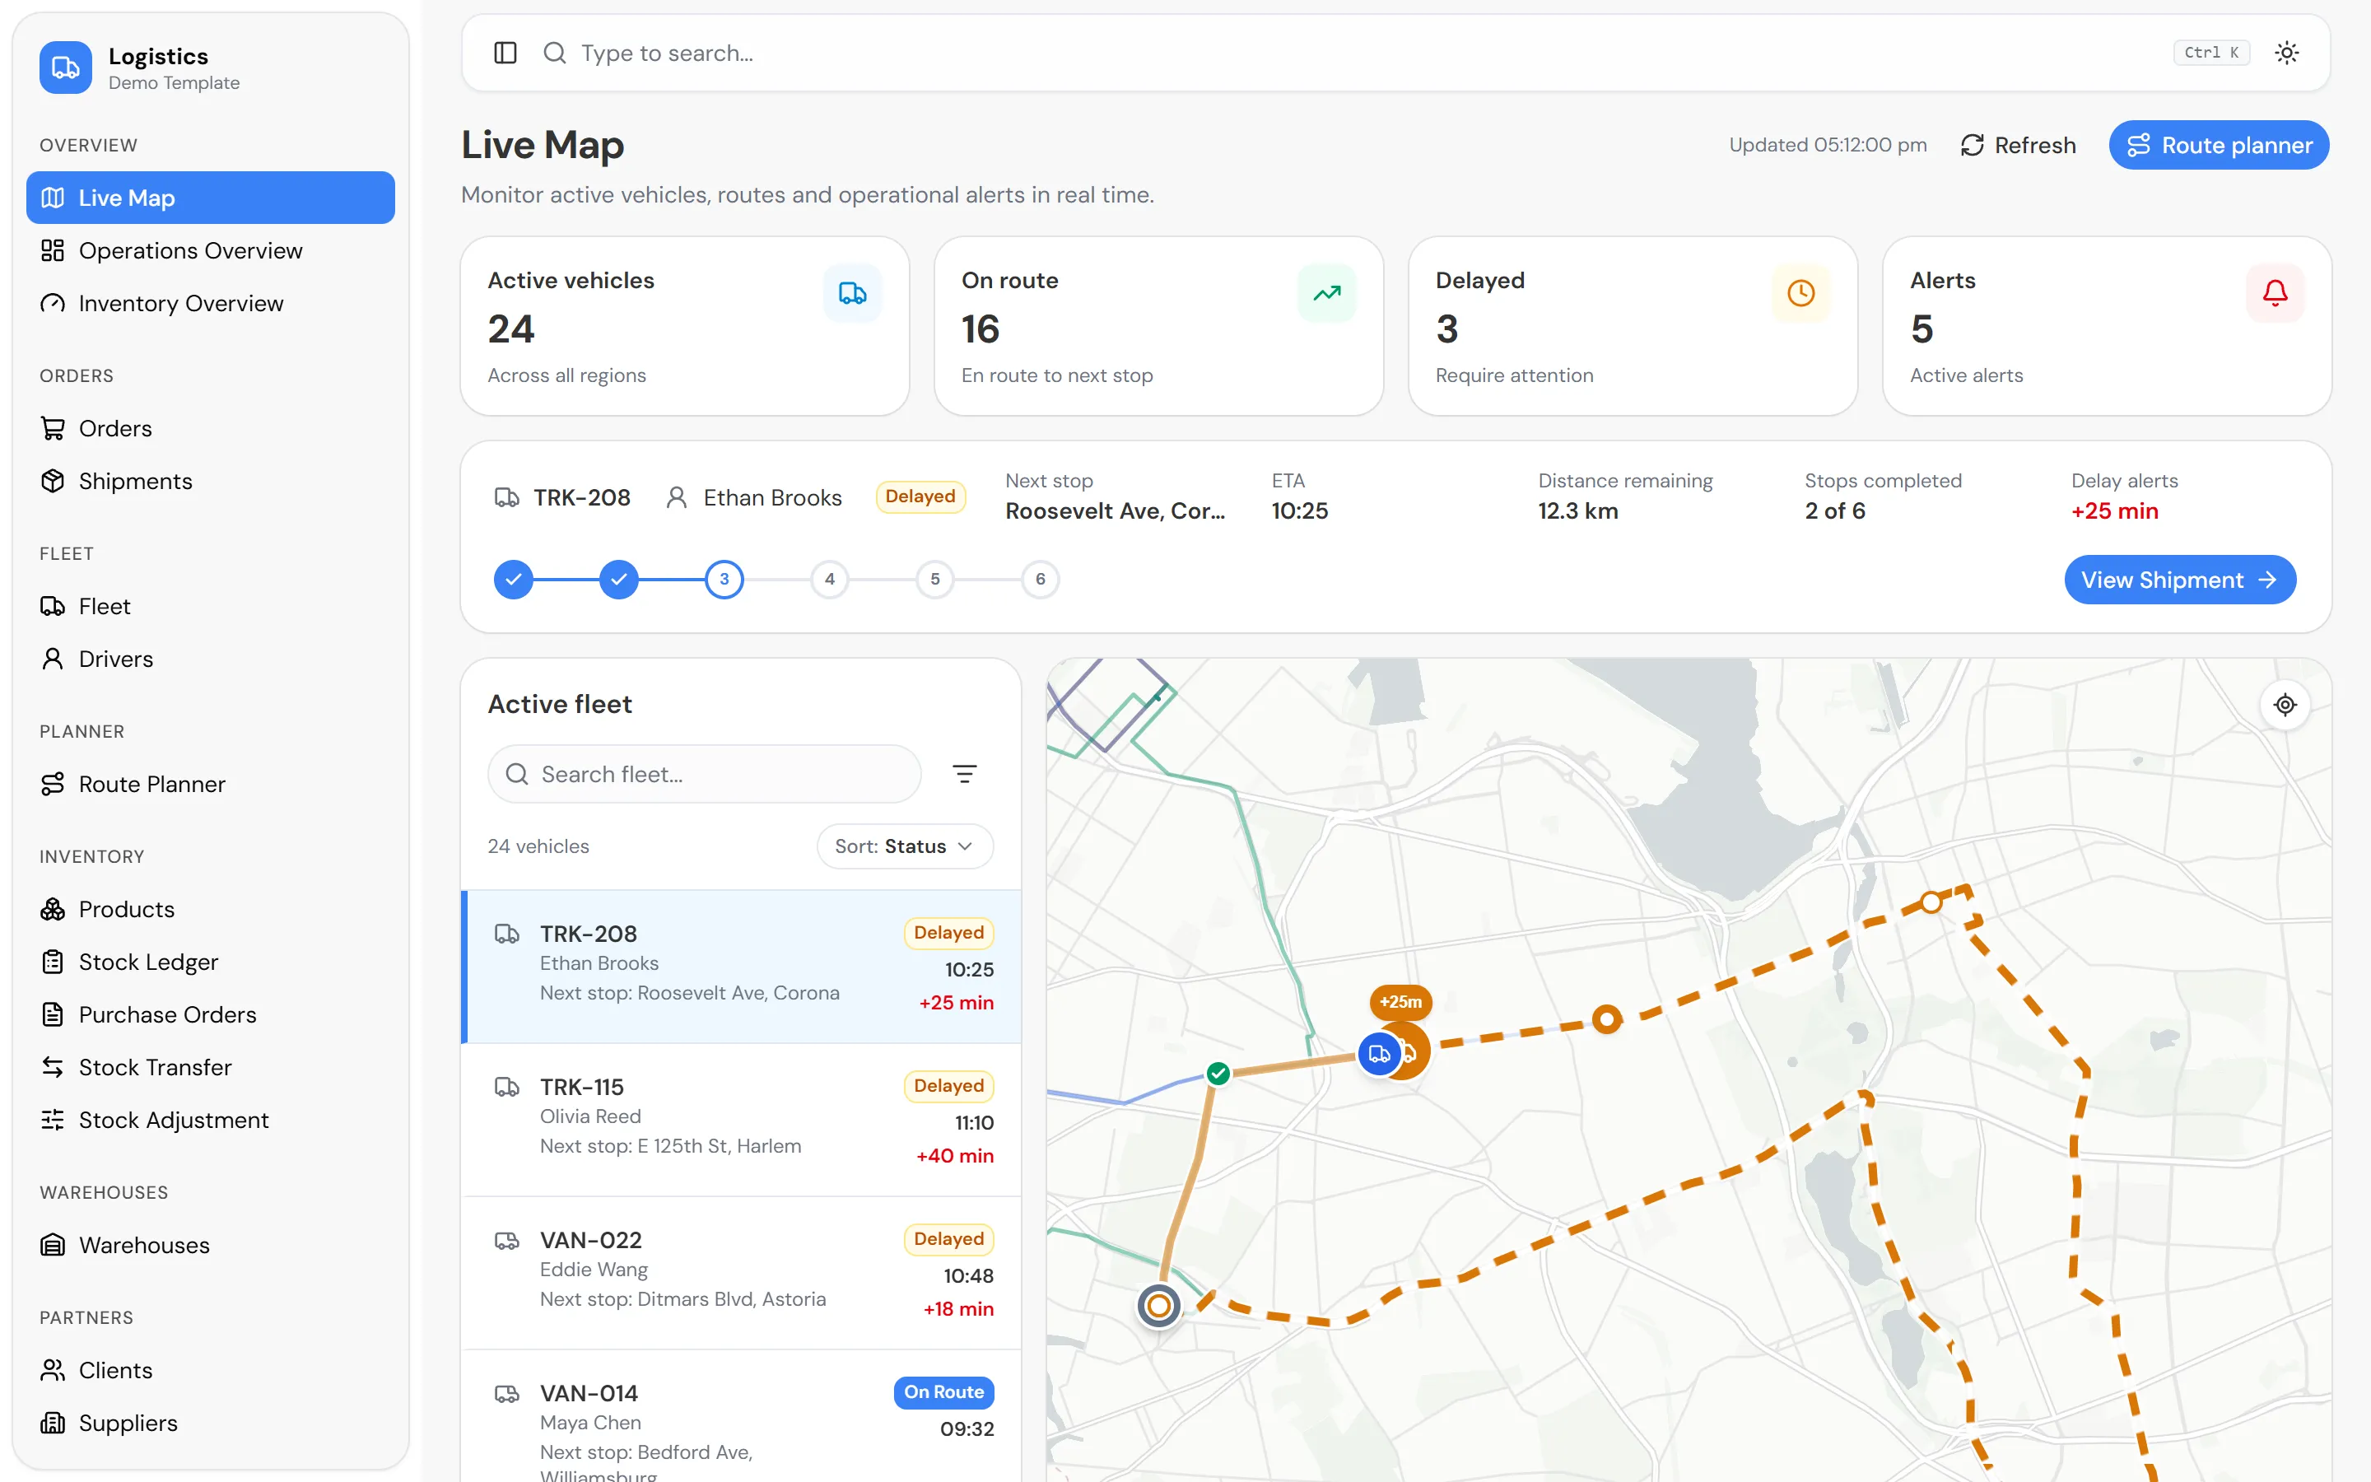Click the Ctrl K shortcut badge
This screenshot has height=1482, width=2371.
tap(2211, 53)
